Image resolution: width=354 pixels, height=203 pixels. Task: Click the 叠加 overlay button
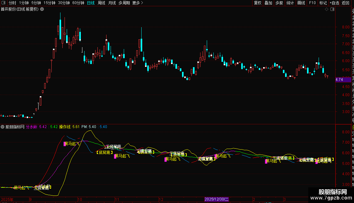pyautogui.click(x=268, y=3)
